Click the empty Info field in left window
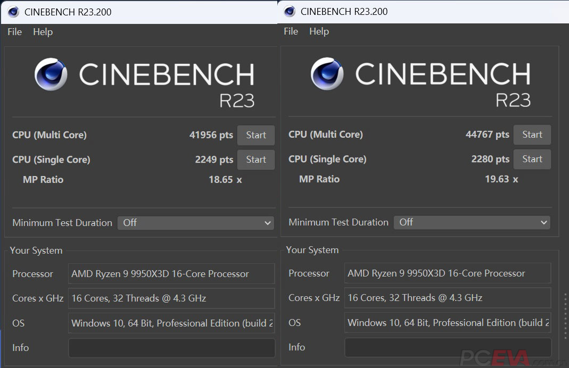The height and width of the screenshot is (368, 569). (171, 348)
